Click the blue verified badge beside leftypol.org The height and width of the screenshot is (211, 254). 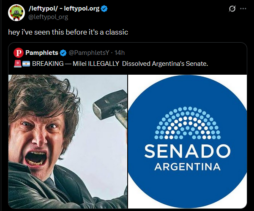pyautogui.click(x=104, y=8)
